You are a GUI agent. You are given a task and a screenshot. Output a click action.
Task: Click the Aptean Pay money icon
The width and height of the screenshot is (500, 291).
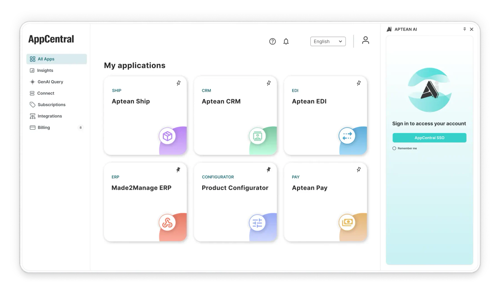(347, 222)
